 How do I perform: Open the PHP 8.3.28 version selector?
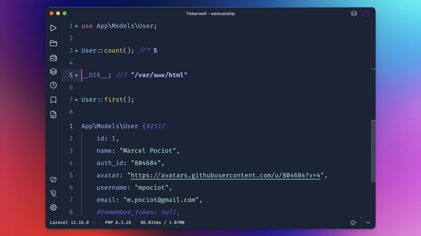coord(118,222)
